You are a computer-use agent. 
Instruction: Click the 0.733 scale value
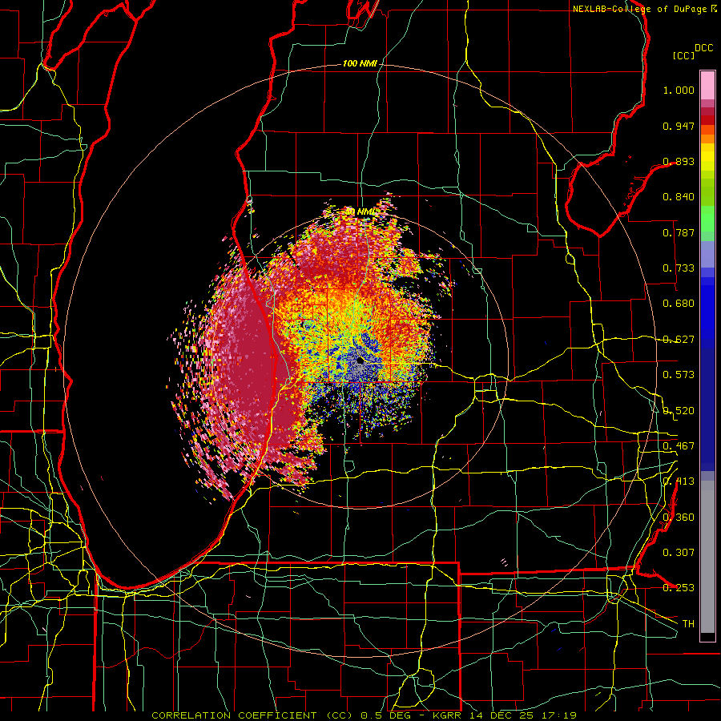coord(679,268)
